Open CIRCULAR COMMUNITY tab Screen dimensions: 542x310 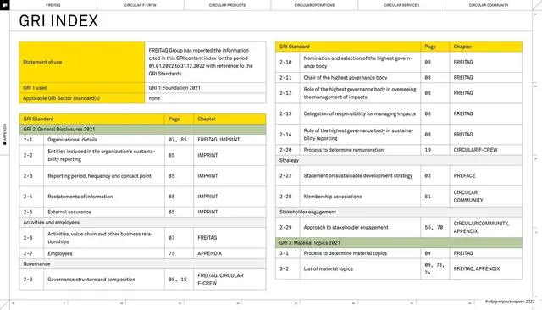coord(489,5)
